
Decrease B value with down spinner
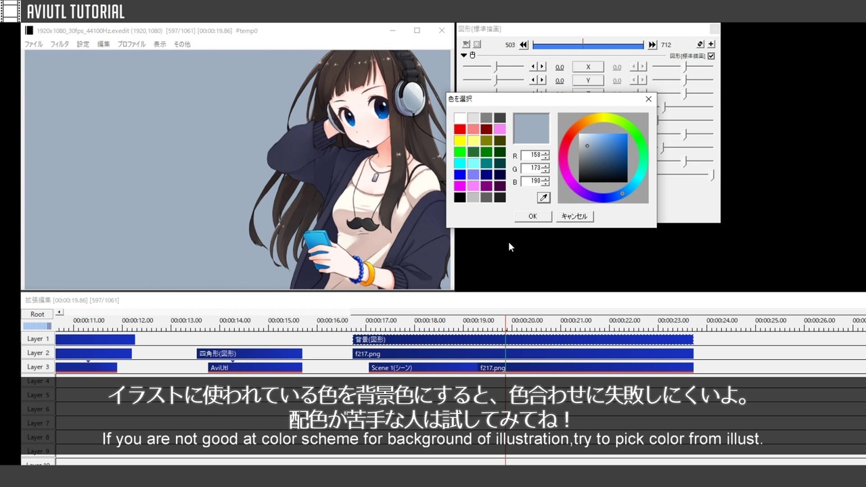coord(545,185)
